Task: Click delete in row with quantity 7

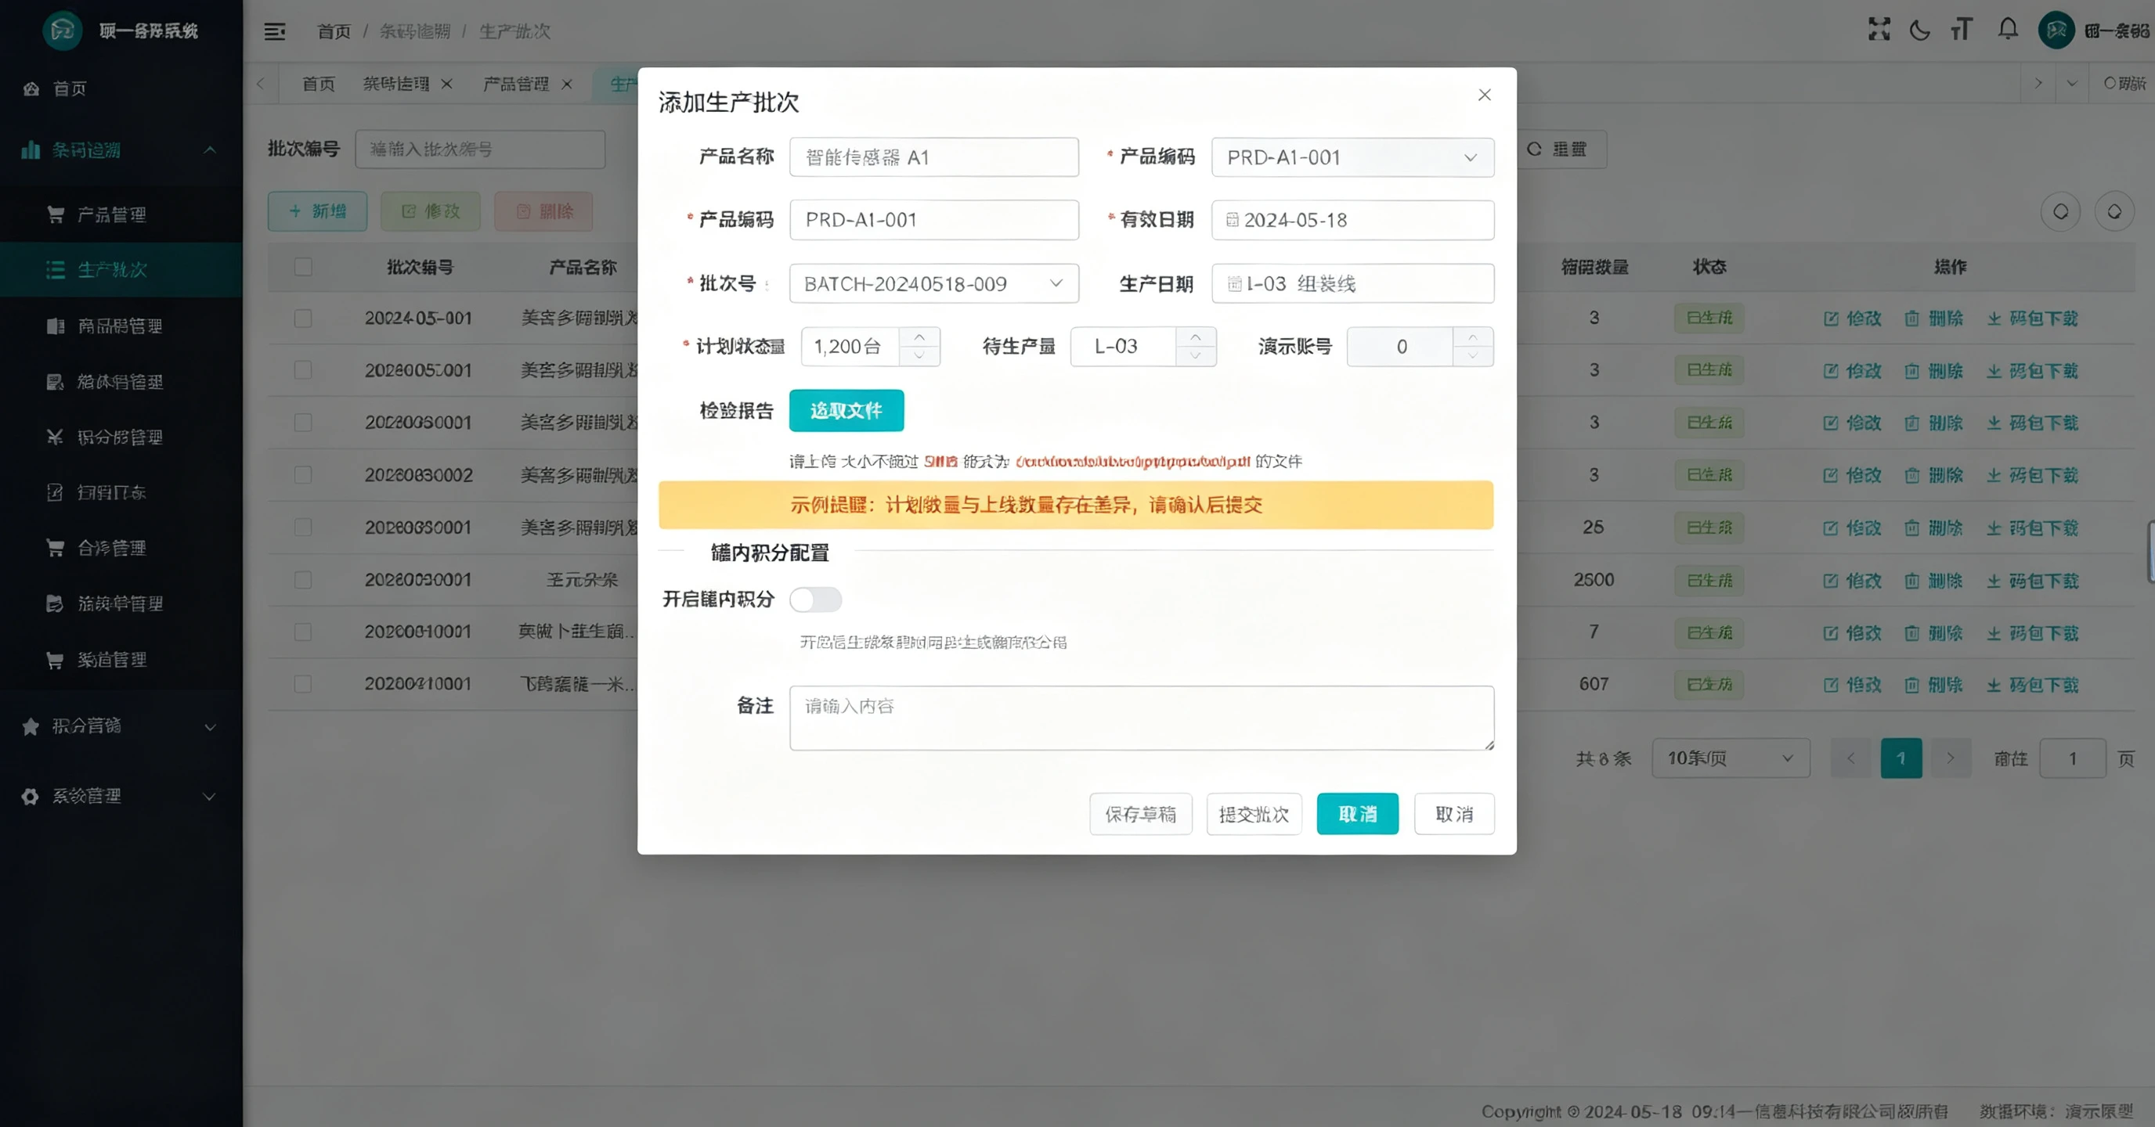Action: 1933,633
